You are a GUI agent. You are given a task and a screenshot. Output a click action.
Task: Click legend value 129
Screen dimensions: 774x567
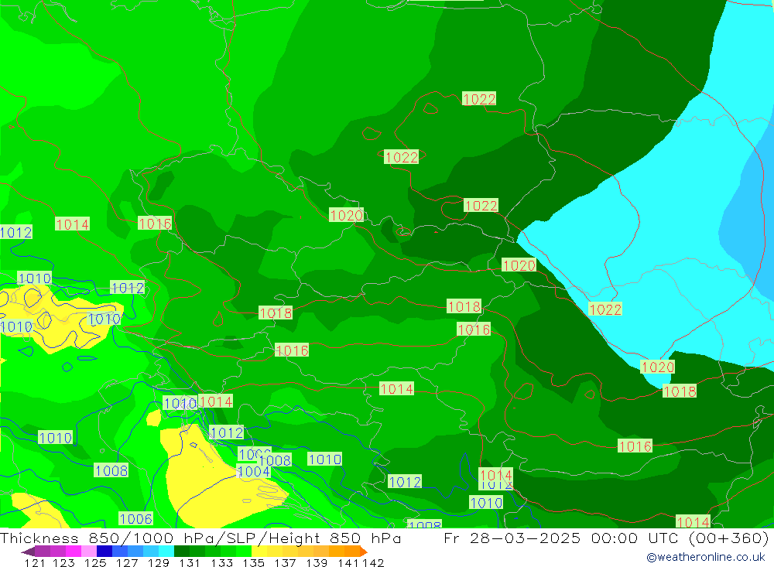click(159, 562)
